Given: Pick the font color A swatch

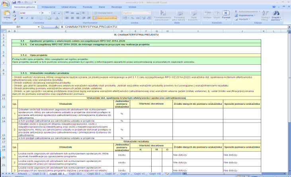Looking at the screenshot, I should [57, 18].
